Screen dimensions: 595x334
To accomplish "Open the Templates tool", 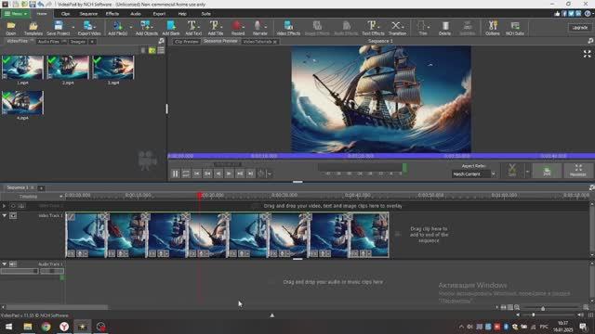I will (33, 28).
